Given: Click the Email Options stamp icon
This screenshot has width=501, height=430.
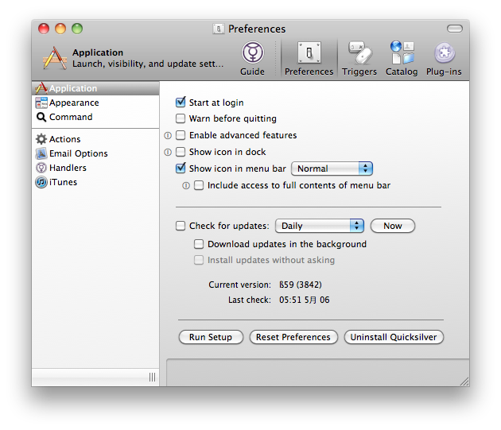Looking at the screenshot, I should click(41, 153).
